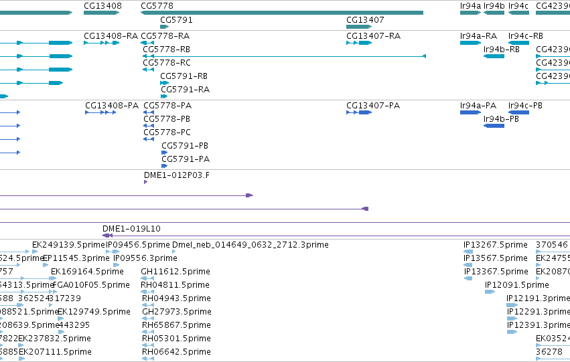Select the IP12291.3prime EST
This screenshot has height=362, width=570.
(512, 319)
